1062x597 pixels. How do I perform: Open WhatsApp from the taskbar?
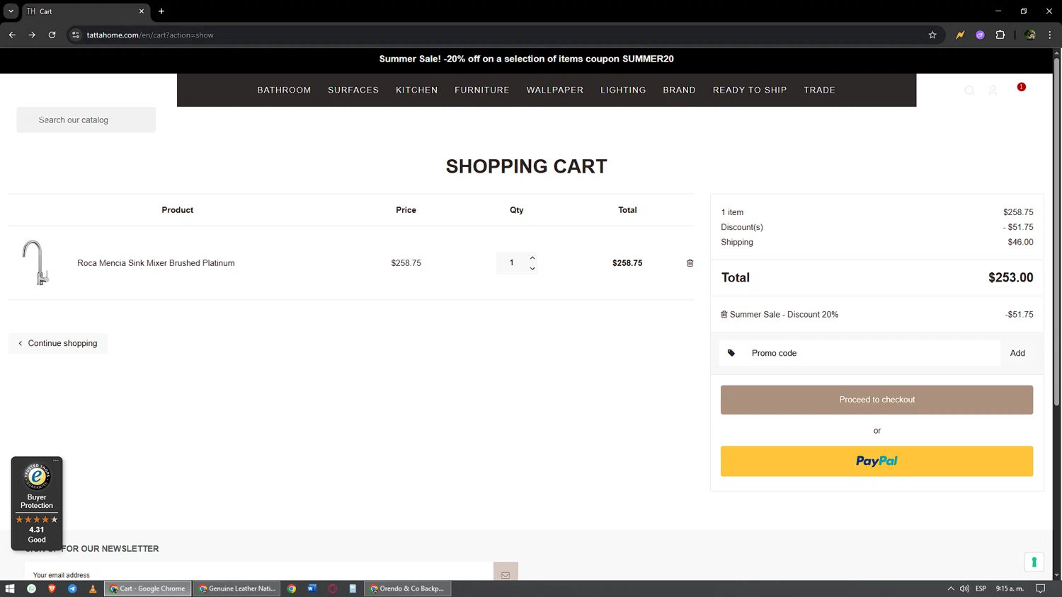tap(31, 589)
